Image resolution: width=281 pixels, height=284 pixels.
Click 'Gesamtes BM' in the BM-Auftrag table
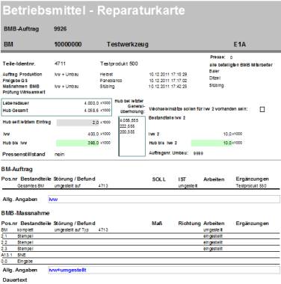click(x=31, y=186)
